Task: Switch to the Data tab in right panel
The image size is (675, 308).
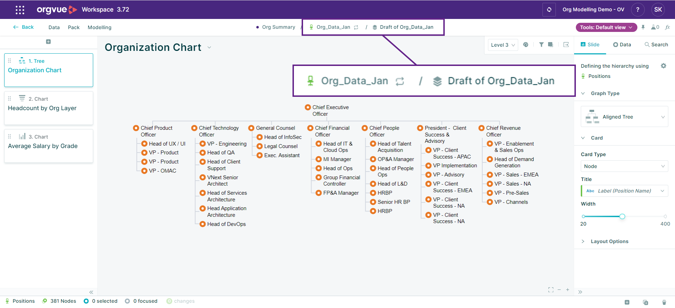Action: [x=622, y=45]
